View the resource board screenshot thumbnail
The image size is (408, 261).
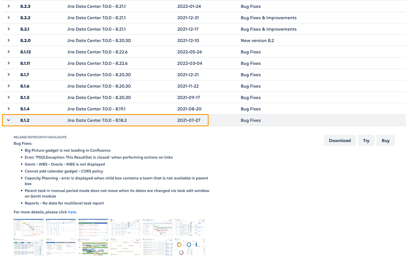coord(93,246)
